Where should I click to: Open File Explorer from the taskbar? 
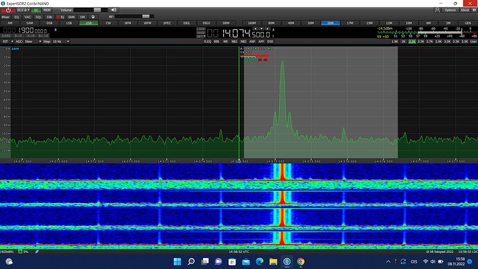click(273, 261)
